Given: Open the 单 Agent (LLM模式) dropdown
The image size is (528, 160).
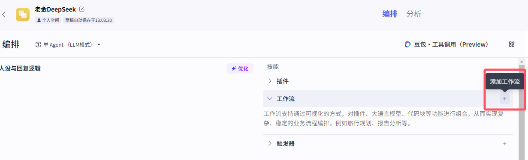Looking at the screenshot, I should tap(68, 44).
